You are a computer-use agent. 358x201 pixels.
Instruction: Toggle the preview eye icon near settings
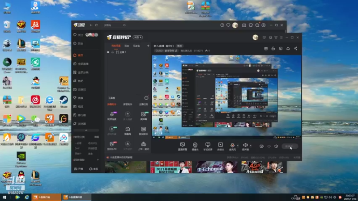(x=269, y=147)
